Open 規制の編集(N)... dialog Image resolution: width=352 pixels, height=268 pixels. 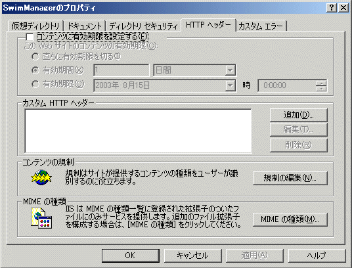pyautogui.click(x=290, y=178)
